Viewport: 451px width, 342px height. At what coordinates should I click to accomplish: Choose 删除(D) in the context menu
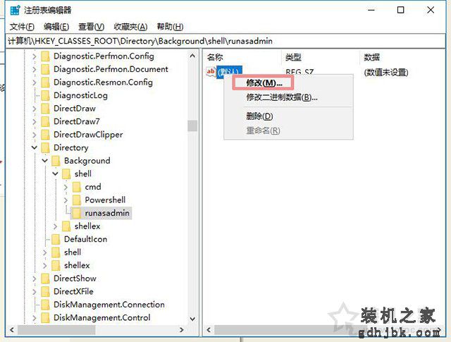point(259,116)
